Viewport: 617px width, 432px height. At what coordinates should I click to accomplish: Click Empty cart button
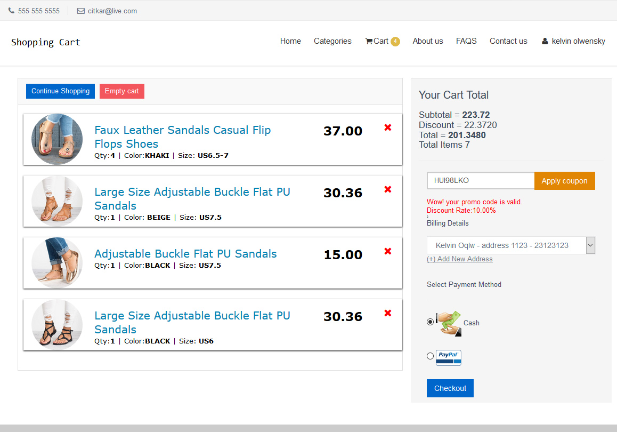tap(121, 91)
